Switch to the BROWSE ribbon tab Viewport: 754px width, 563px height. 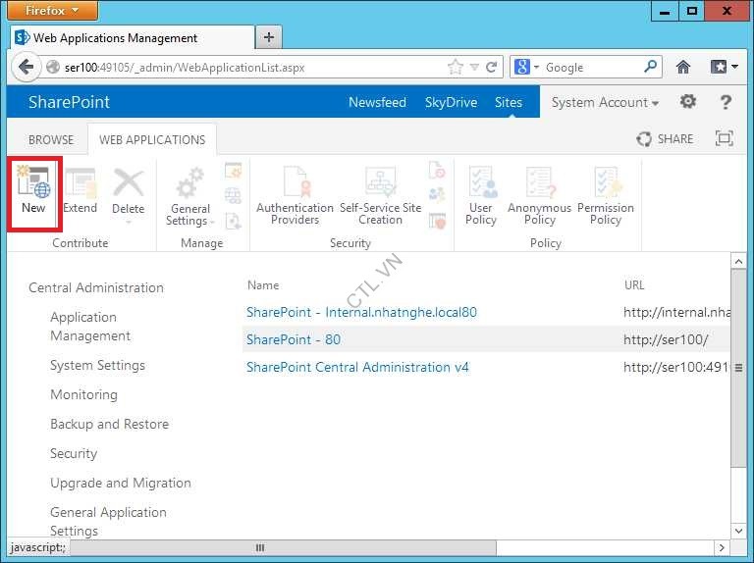(51, 140)
